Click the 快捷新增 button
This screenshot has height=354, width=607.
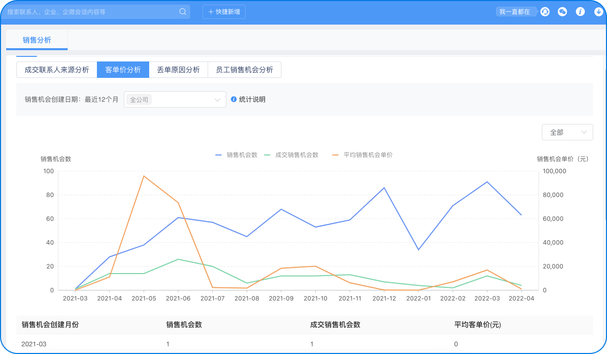point(224,12)
